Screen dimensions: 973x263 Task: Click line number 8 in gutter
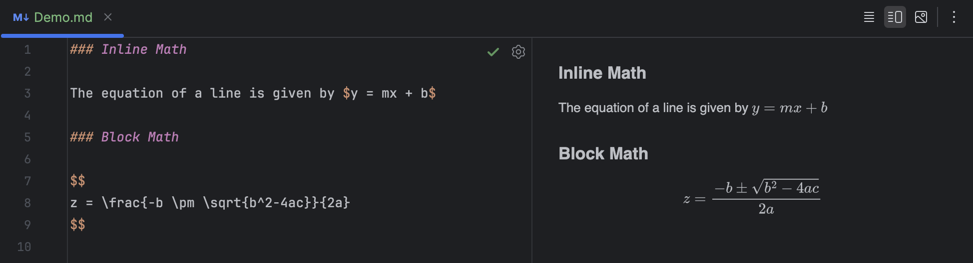point(27,203)
